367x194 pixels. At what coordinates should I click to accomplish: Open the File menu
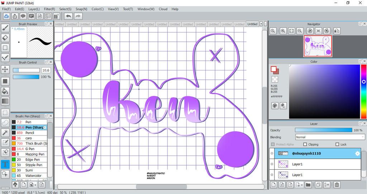coord(6,9)
